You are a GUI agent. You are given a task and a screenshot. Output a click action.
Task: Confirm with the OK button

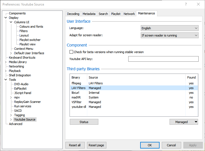[x=150, y=145]
